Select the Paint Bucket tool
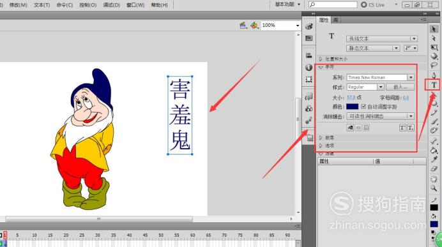Screen dimensions: 442x247 click(434, 151)
